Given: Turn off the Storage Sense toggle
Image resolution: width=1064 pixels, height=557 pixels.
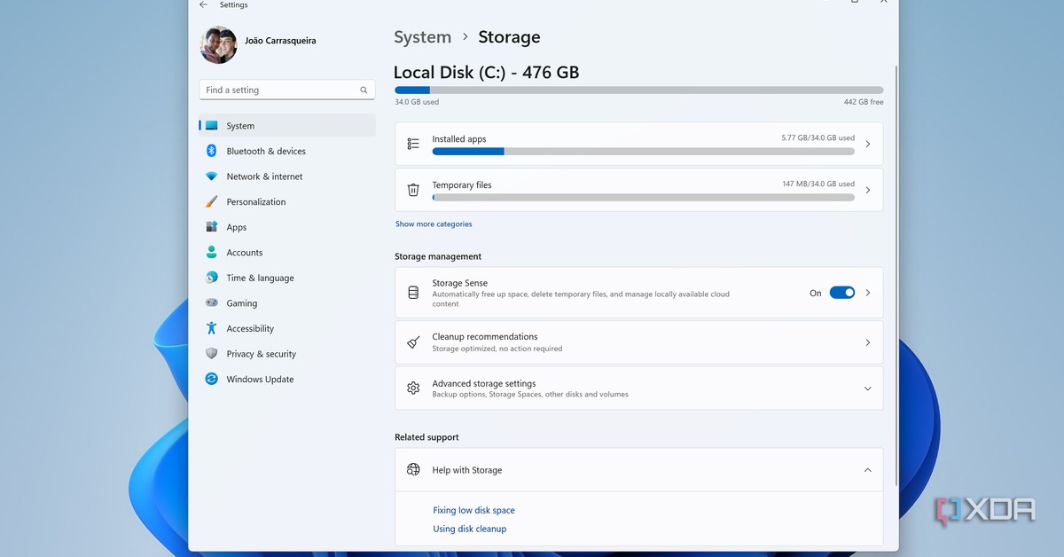Looking at the screenshot, I should click(841, 293).
